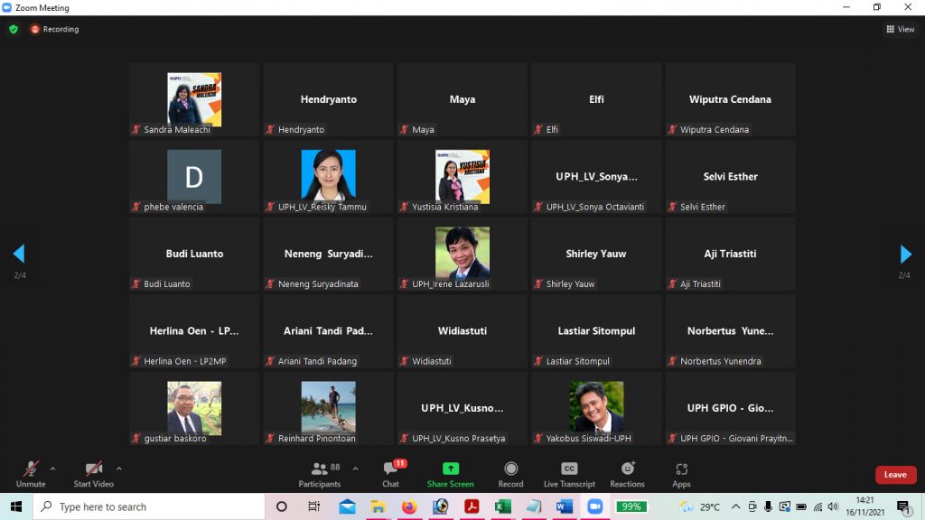
Task: Expand audio options arrow beside Unmute
Action: [52, 469]
